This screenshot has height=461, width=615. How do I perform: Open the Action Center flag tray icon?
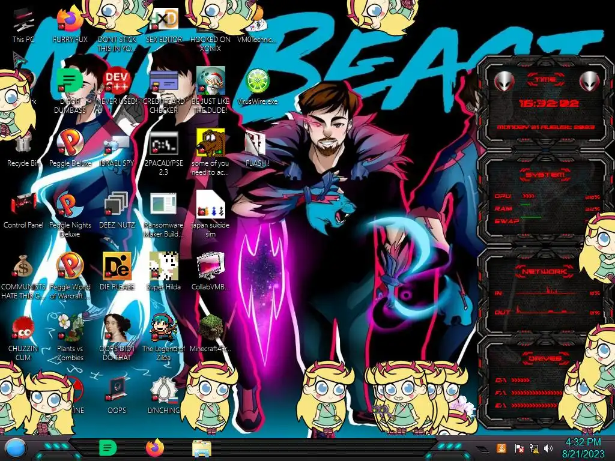pyautogui.click(x=519, y=448)
